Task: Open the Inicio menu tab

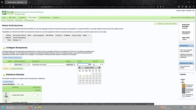Action: (4, 17)
